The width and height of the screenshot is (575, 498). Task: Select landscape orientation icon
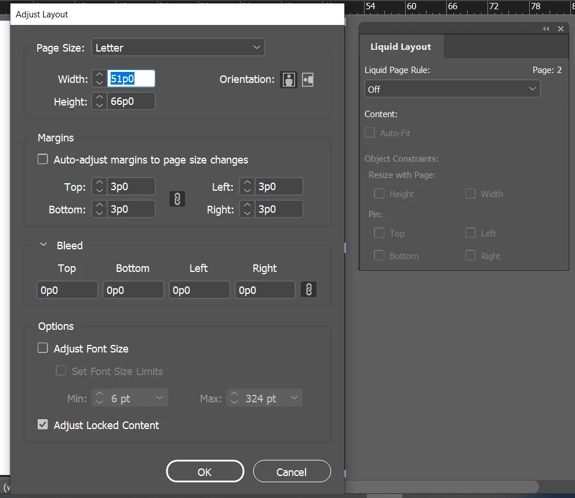click(308, 79)
